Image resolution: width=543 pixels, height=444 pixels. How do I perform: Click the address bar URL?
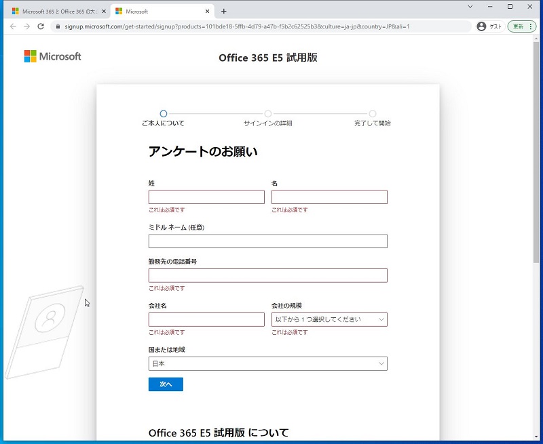237,26
